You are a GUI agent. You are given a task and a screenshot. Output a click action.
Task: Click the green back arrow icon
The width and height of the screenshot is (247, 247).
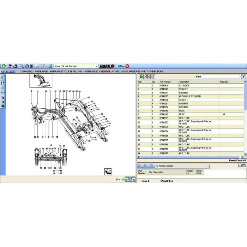click(4, 66)
